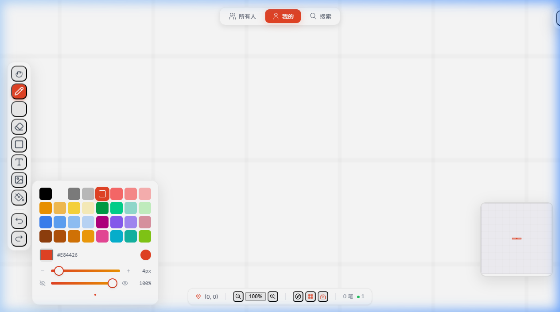Select the Eraser tool
The width and height of the screenshot is (560, 312).
[19, 127]
